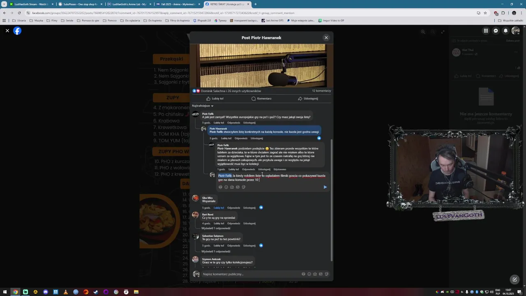Close the photo viewer with the X icon
The width and height of the screenshot is (526, 296).
(x=7, y=31)
